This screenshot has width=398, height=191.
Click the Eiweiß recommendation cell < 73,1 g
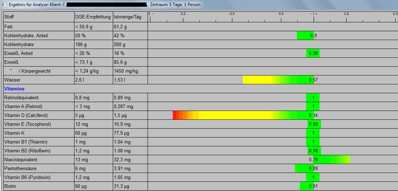click(85, 62)
